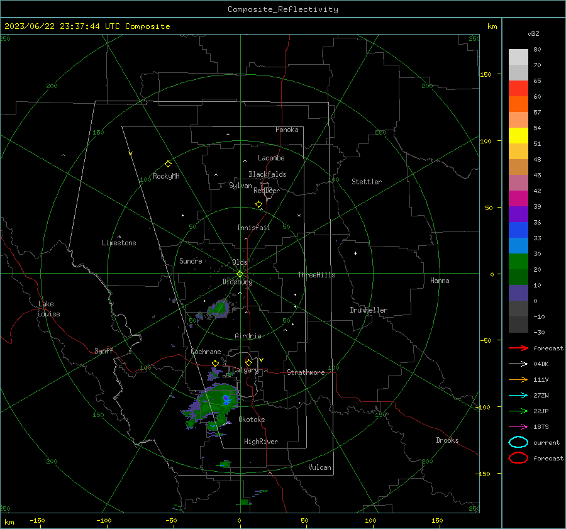Viewport: 566px width, 529px height.
Task: Click the cyan current ellipse icon
Action: coord(518,442)
